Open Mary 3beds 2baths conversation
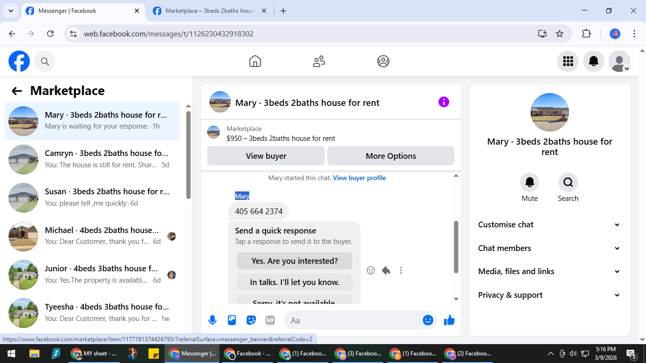The width and height of the screenshot is (646, 363). click(92, 121)
